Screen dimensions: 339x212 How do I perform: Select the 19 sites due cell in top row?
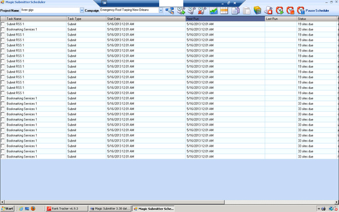pos(317,24)
